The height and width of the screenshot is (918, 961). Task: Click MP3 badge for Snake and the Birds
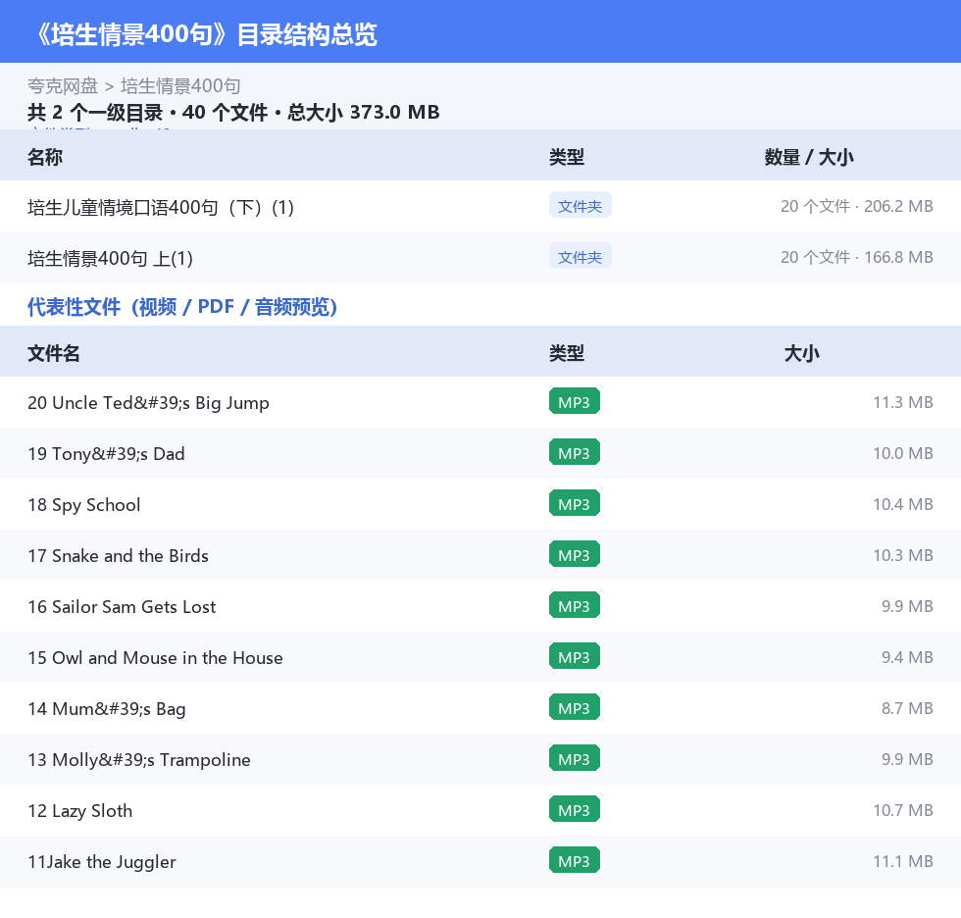[575, 554]
